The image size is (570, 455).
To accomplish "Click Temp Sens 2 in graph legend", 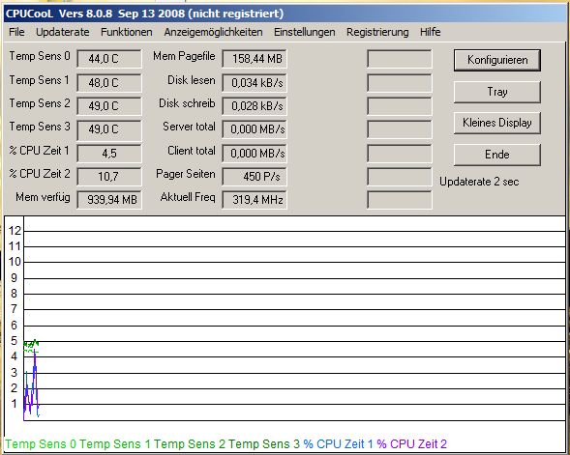I will pos(190,443).
